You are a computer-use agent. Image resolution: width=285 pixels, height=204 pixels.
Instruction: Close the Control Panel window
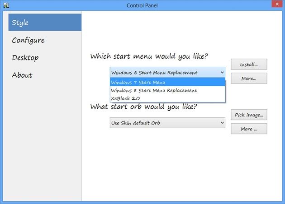tap(277, 4)
